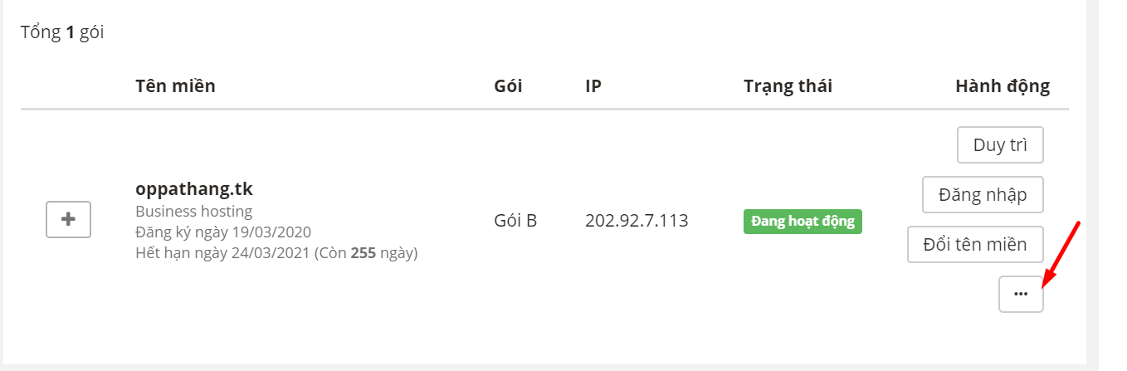Click the Gói column header
1127x371 pixels.
[x=508, y=86]
